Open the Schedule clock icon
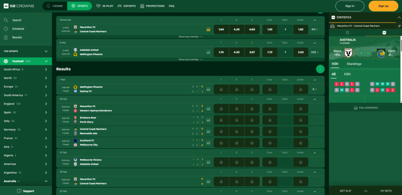Screen dimensions: 402x195 click(x=6, y=29)
